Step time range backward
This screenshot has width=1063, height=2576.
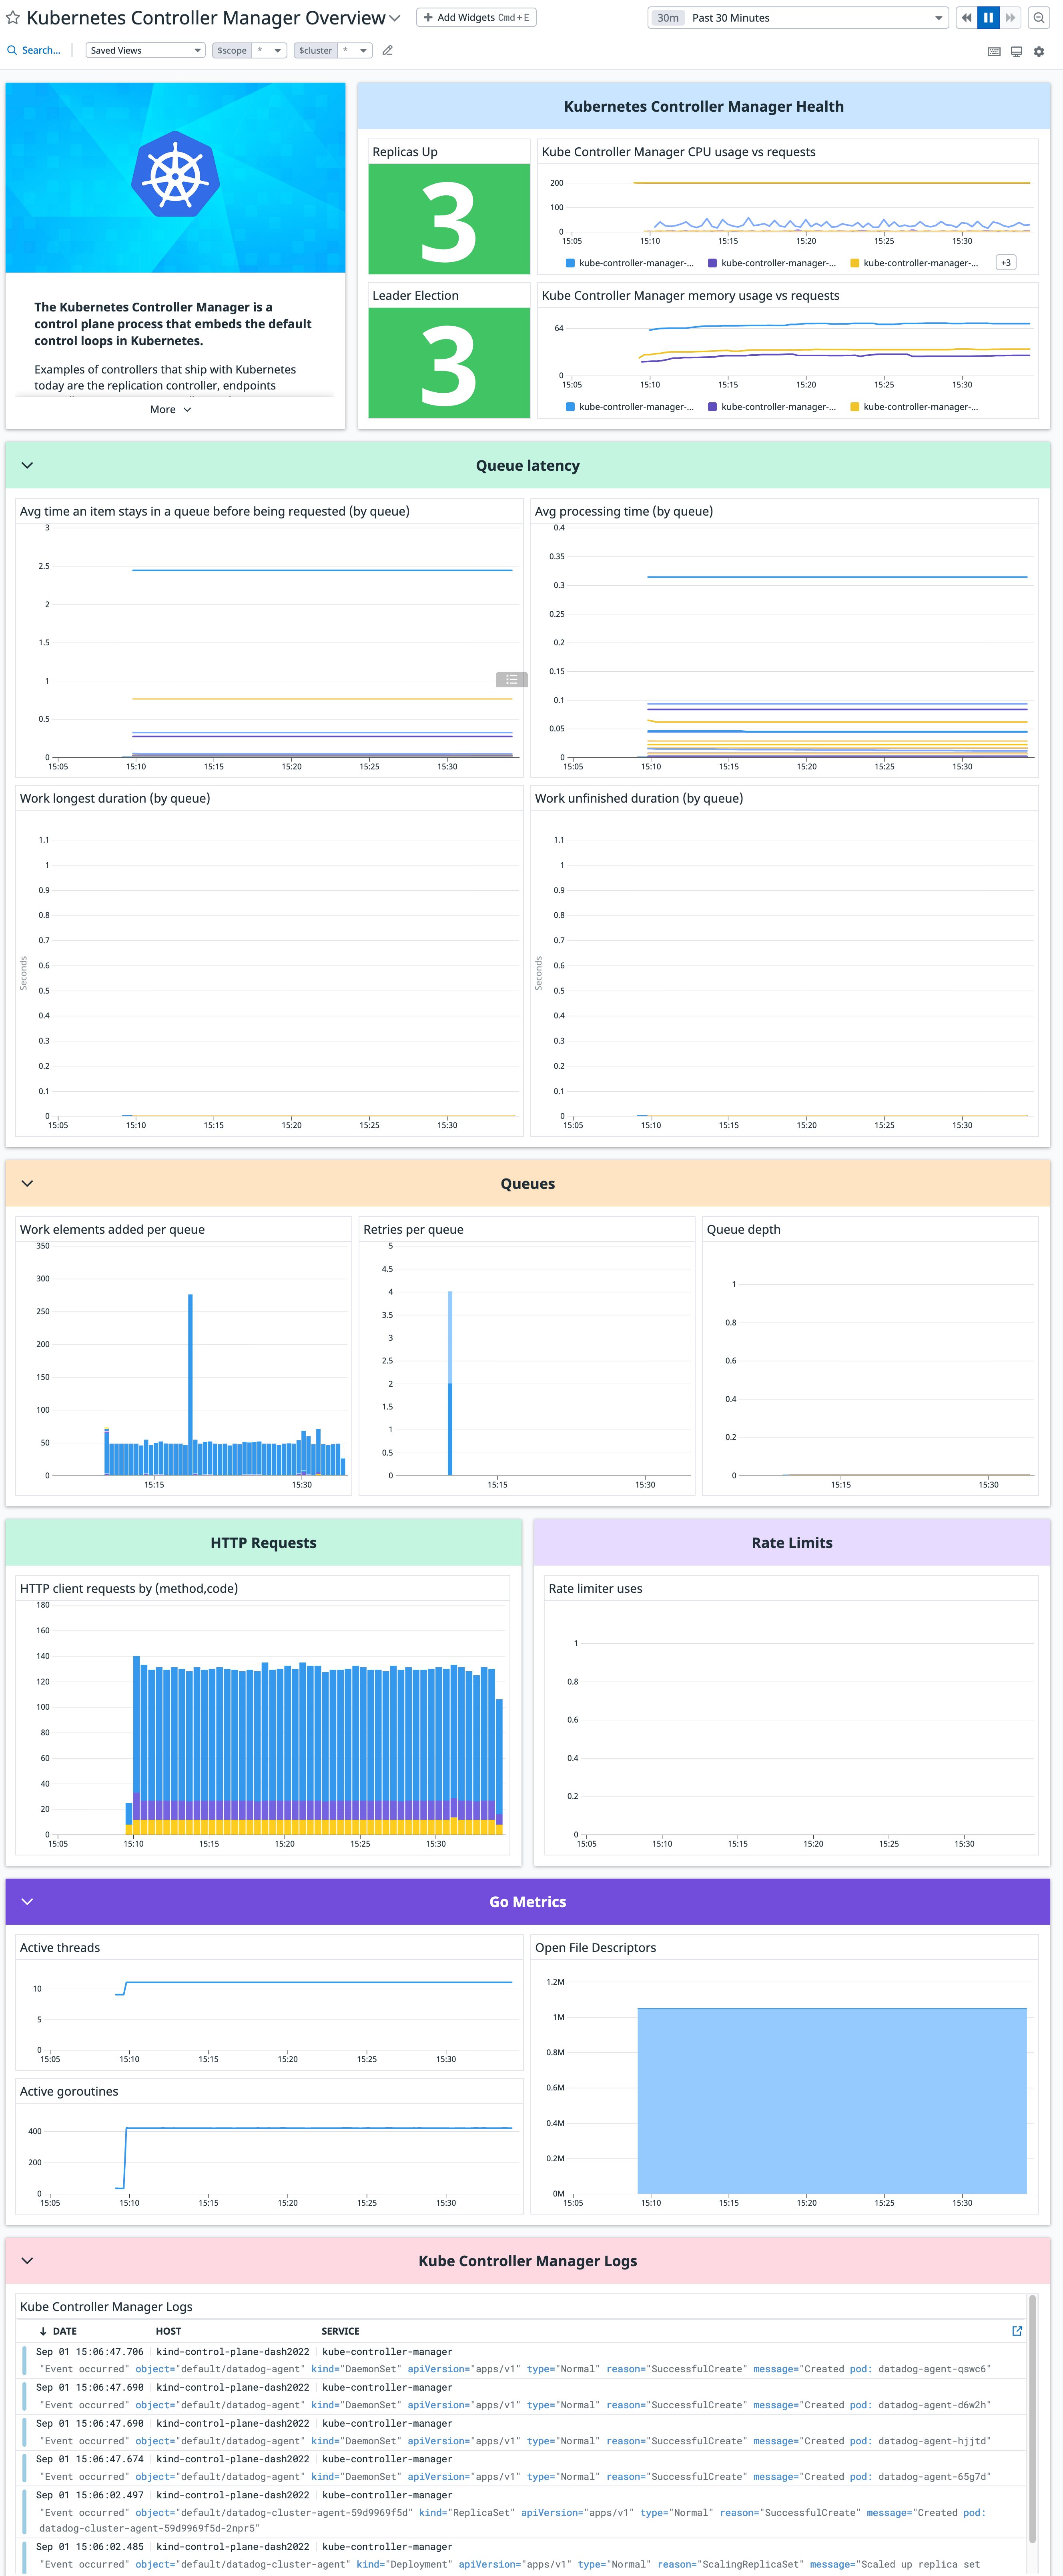[x=966, y=18]
